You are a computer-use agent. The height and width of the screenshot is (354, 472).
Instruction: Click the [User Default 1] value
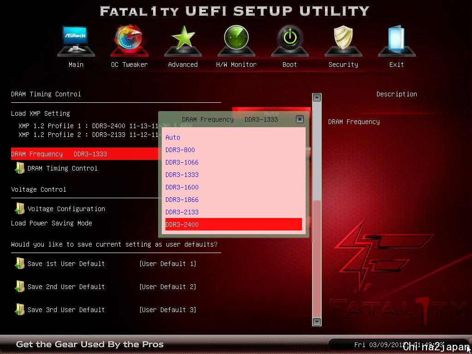[x=168, y=264]
